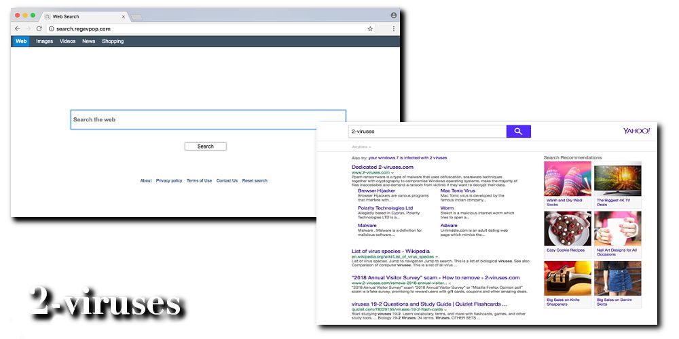Viewport: 679px width, 339px height.
Task: Open the Worm sublink
Action: 447,208
